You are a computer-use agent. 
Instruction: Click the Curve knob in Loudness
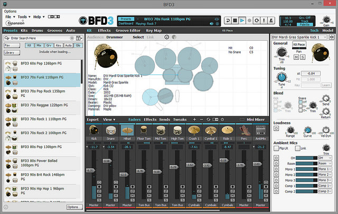pyautogui.click(x=307, y=130)
